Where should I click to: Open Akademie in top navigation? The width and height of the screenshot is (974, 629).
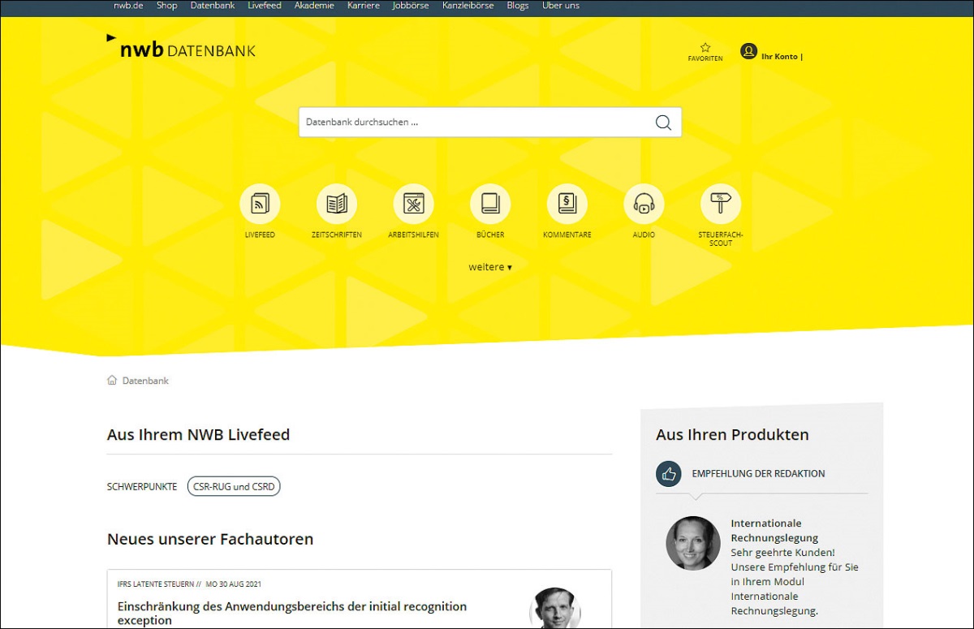(x=314, y=6)
